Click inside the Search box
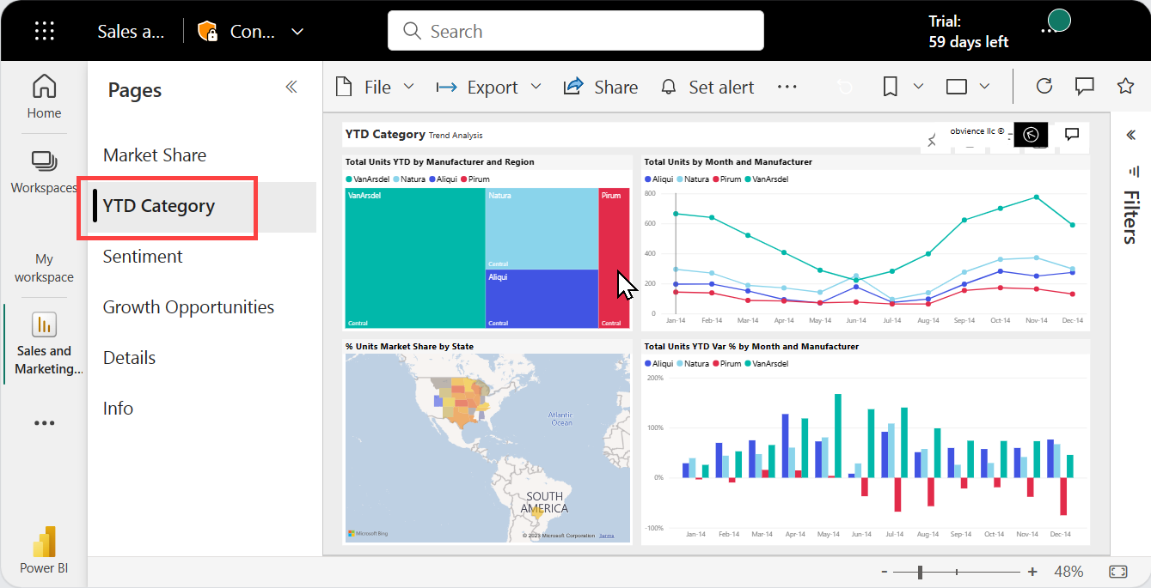The image size is (1151, 588). tap(575, 30)
